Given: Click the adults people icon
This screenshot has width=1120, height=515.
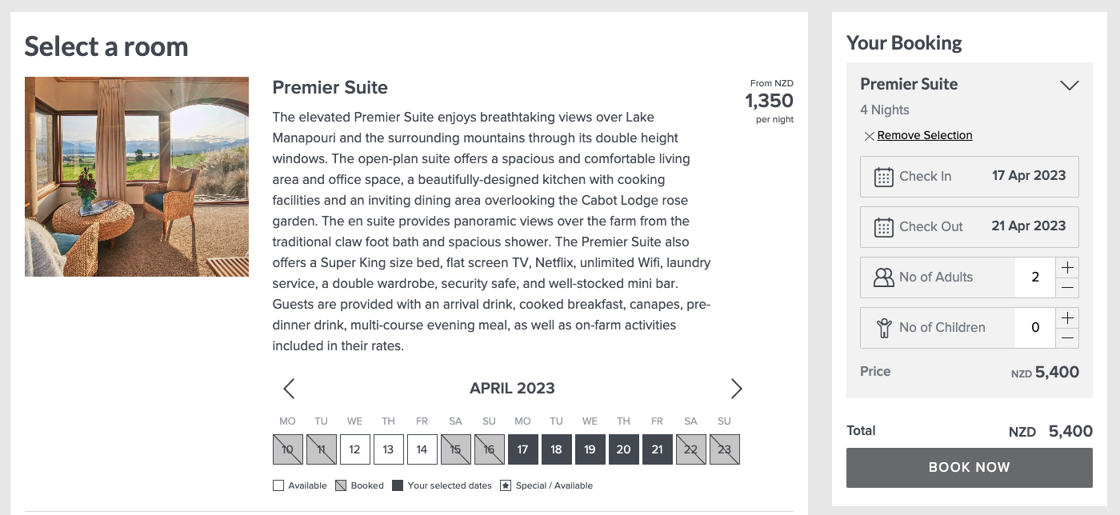Looking at the screenshot, I should pyautogui.click(x=883, y=277).
